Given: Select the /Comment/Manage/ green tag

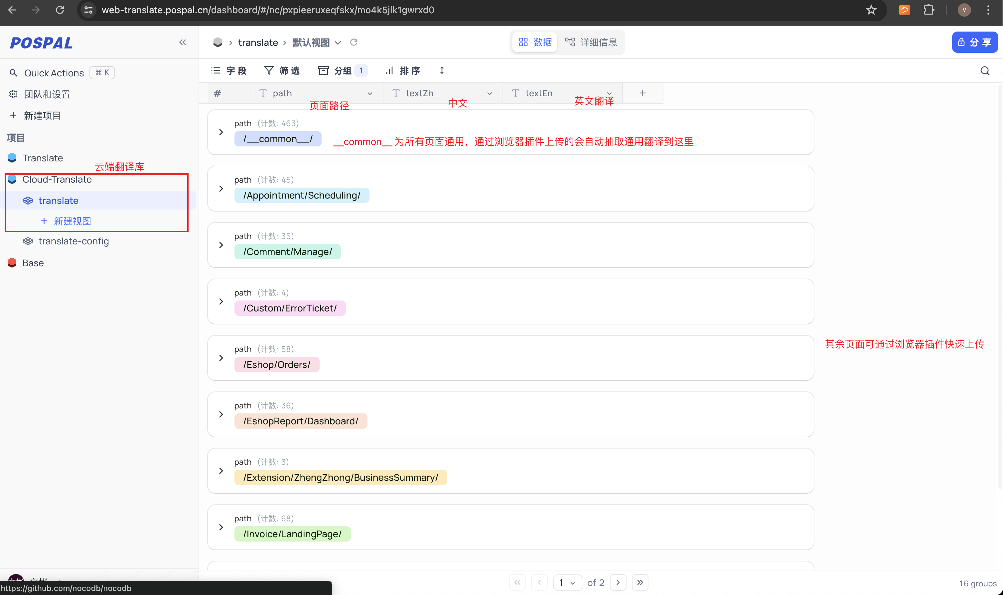Looking at the screenshot, I should [287, 252].
